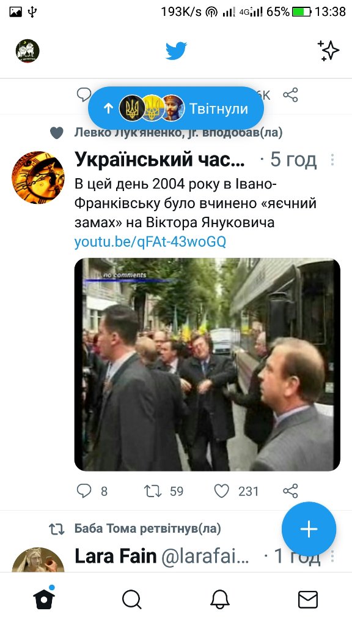Open the Yanukovych video thumbnail
Image resolution: width=352 pixels, height=627 pixels.
(x=207, y=364)
